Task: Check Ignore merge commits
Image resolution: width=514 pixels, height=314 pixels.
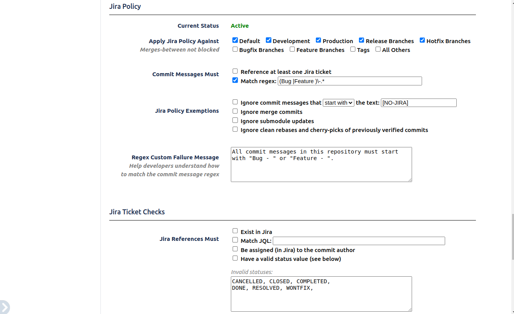Action: point(235,111)
